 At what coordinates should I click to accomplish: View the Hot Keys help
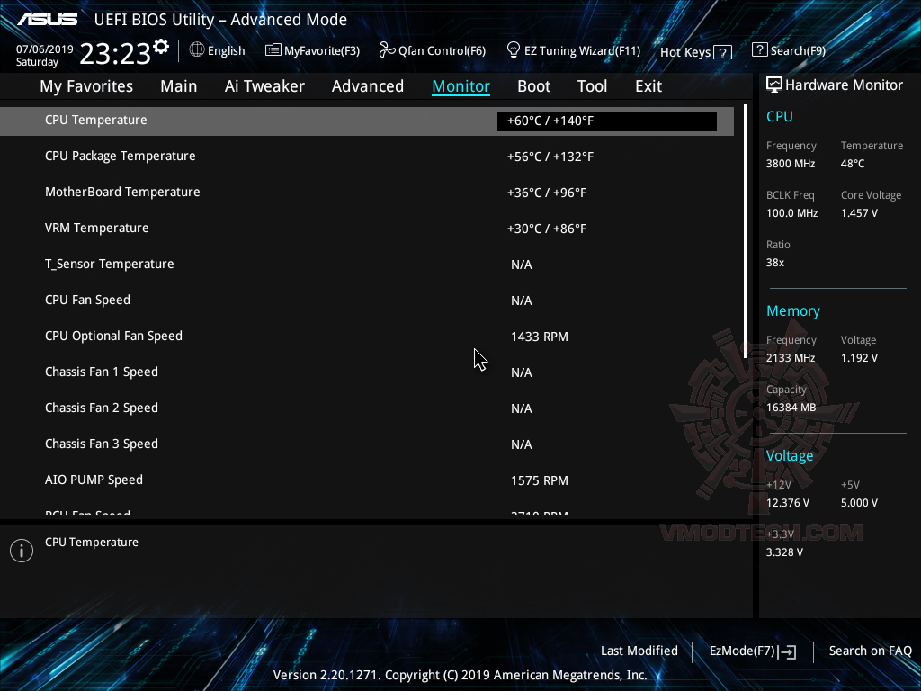coord(695,52)
